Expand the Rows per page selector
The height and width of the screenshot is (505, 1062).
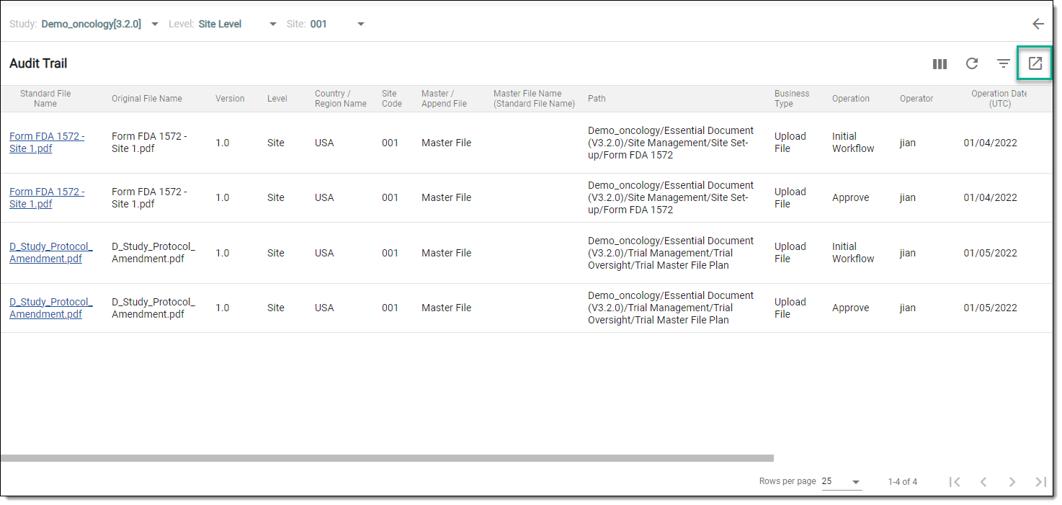pos(842,481)
